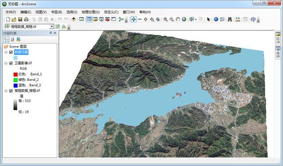The height and width of the screenshot is (166, 283).
Task: Uncheck the 数据范围 layer checkbox
Action: 11,52
